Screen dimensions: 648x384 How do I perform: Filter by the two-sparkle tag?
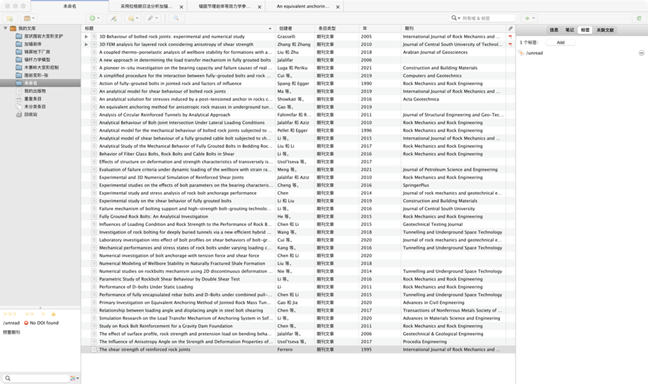[x=29, y=314]
